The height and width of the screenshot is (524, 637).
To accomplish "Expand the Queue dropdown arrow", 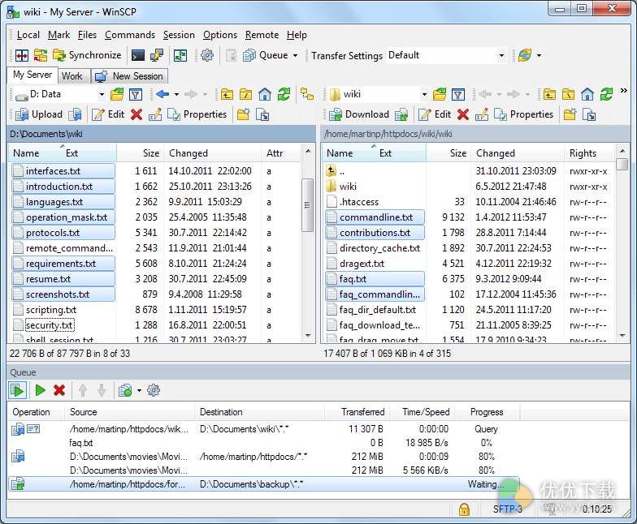I will [x=296, y=55].
